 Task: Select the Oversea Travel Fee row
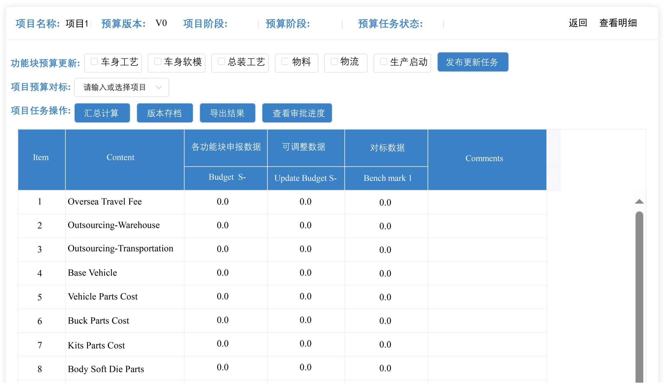coord(105,202)
